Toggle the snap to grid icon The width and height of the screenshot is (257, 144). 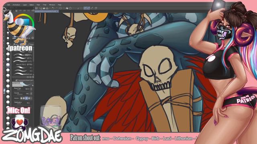pyautogui.click(x=92, y=8)
